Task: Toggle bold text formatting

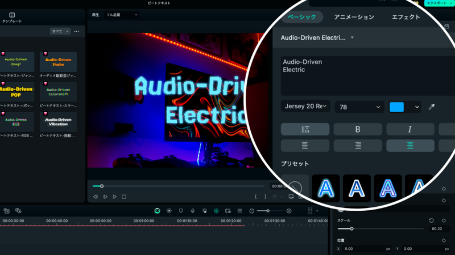Action: point(358,129)
